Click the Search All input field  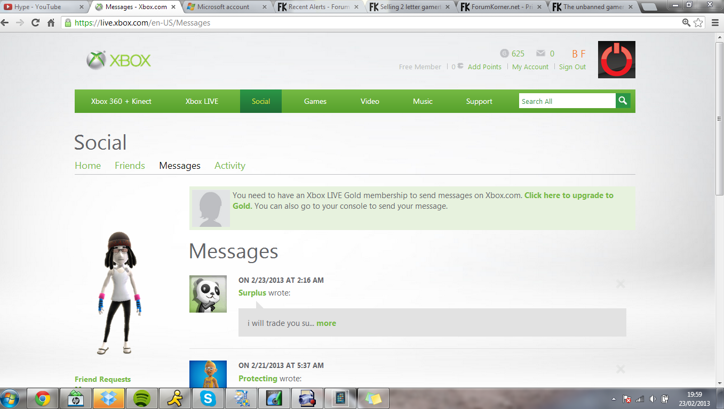tap(567, 101)
